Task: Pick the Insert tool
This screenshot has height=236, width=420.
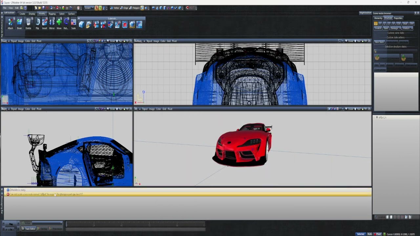Action: [x=45, y=24]
